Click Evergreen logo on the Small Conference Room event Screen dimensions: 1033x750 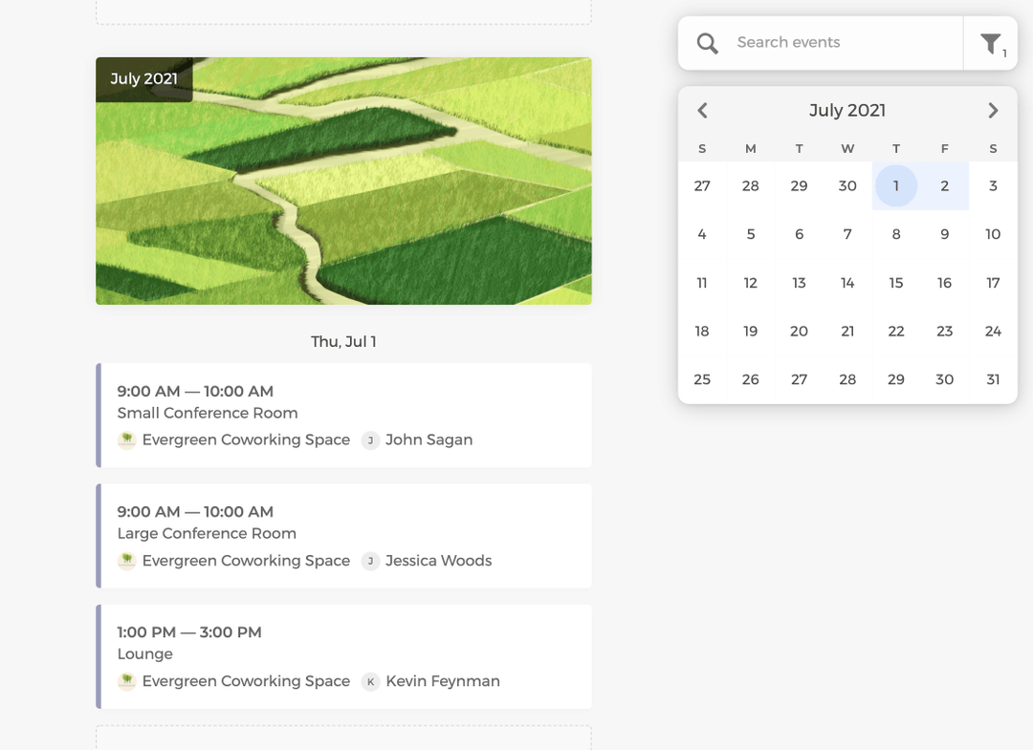point(126,440)
